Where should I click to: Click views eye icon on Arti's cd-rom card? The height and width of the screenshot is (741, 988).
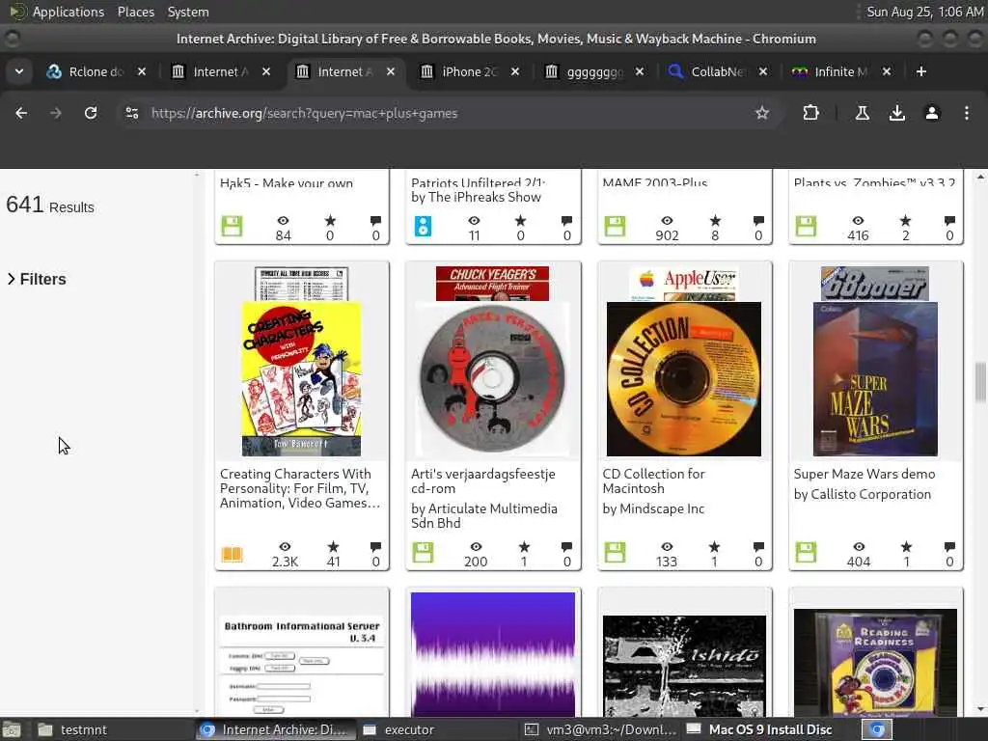click(x=476, y=546)
